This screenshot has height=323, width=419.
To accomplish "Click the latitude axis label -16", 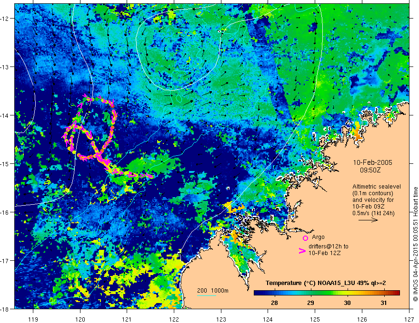I will click(5, 212).
